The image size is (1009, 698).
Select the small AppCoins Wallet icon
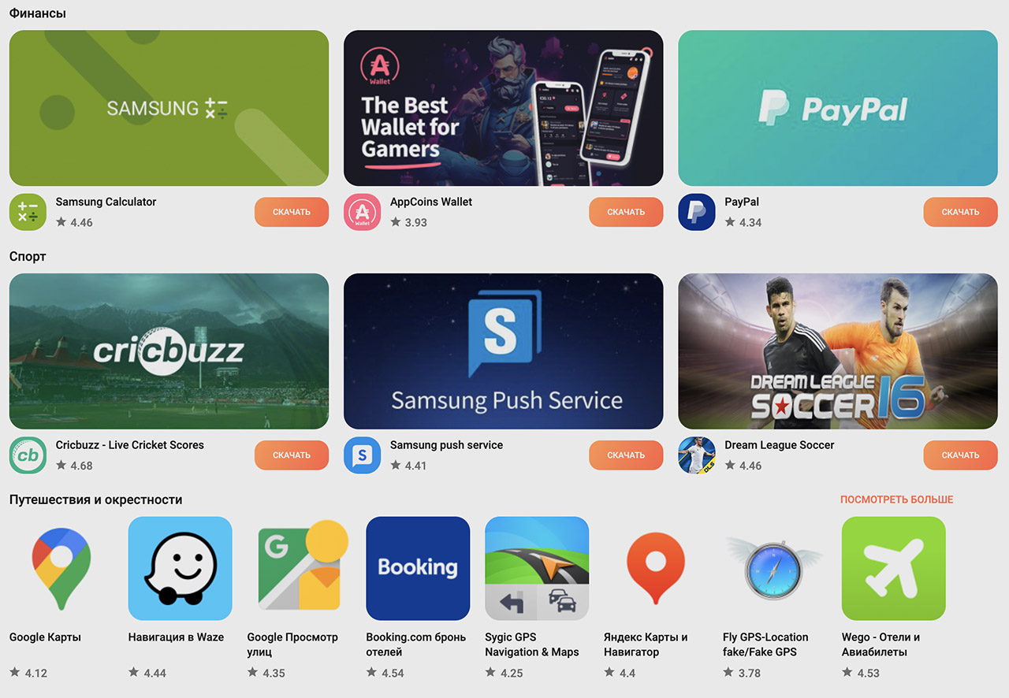363,212
